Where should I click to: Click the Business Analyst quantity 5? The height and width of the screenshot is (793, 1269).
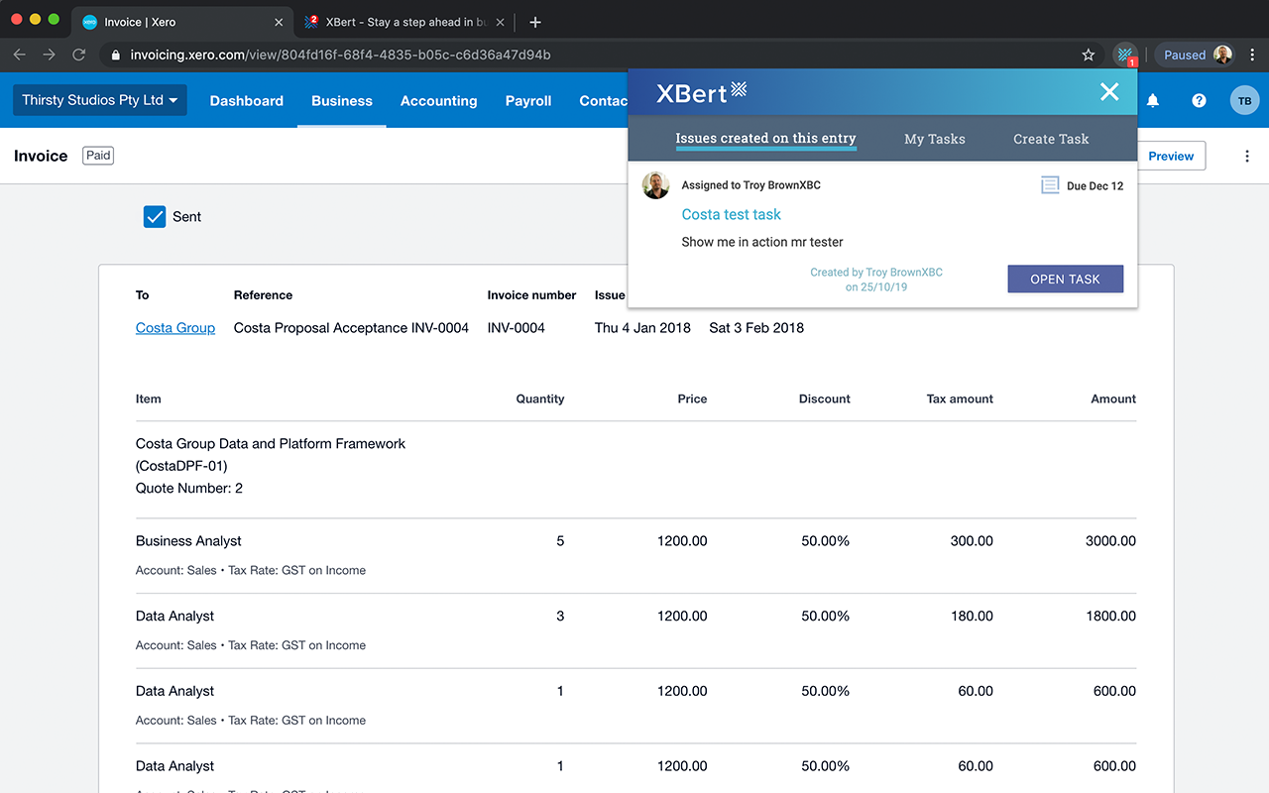(x=560, y=541)
